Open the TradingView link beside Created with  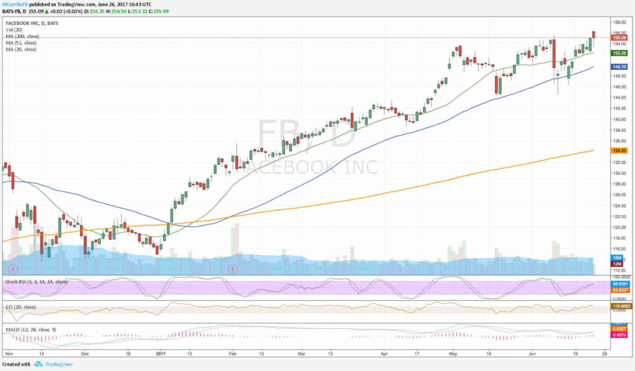pyautogui.click(x=59, y=364)
